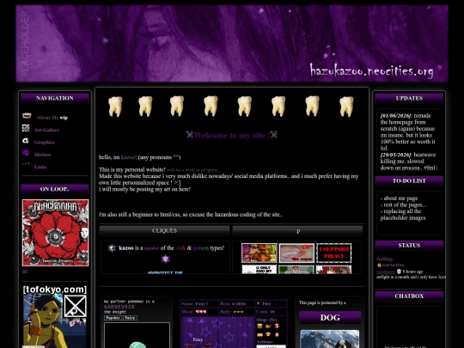Click the lips icon beside About Me

[x=27, y=116]
